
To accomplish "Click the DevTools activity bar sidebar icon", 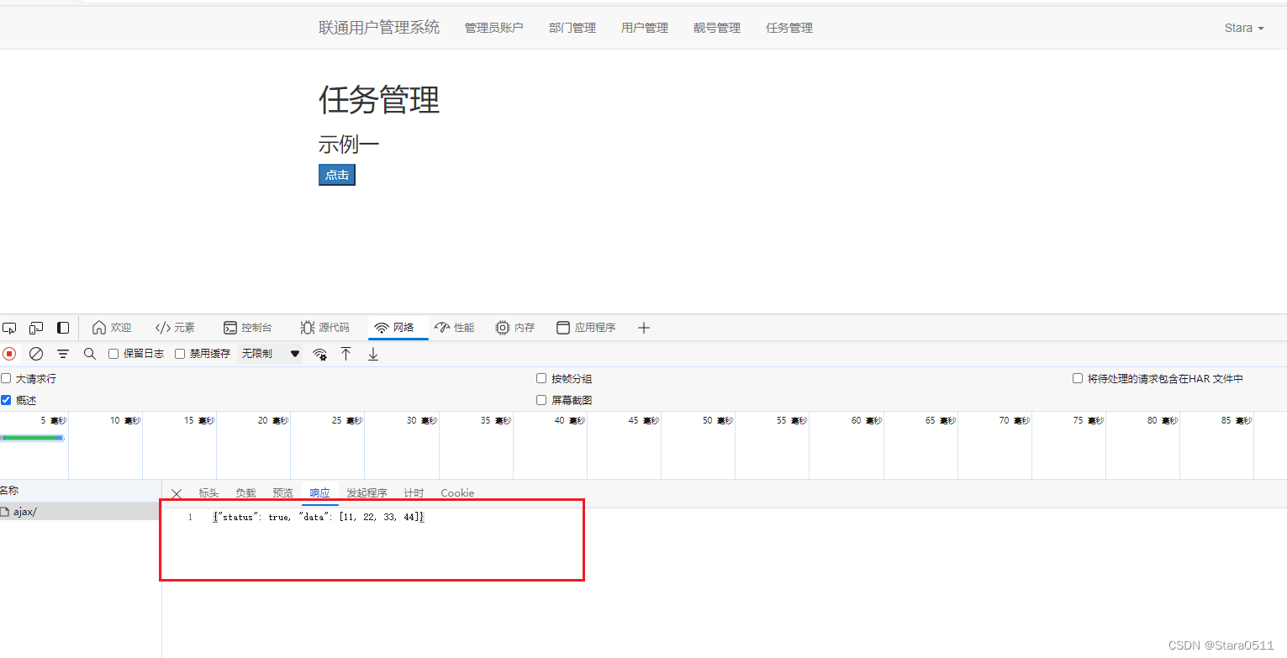I will (63, 328).
